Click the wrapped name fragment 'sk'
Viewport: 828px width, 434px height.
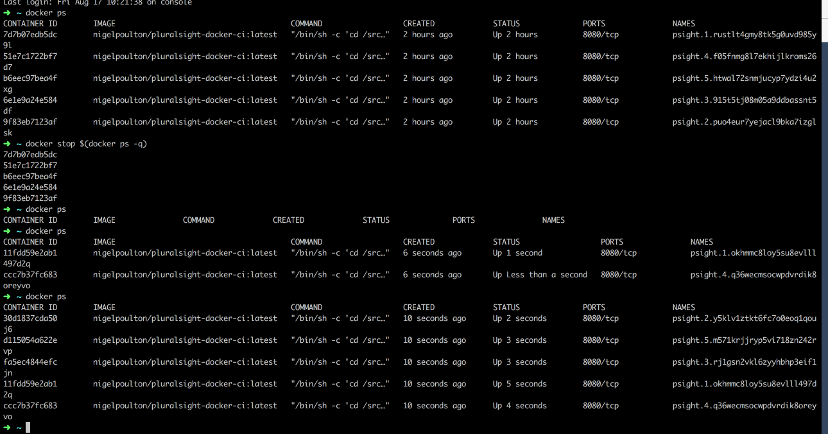[x=8, y=133]
